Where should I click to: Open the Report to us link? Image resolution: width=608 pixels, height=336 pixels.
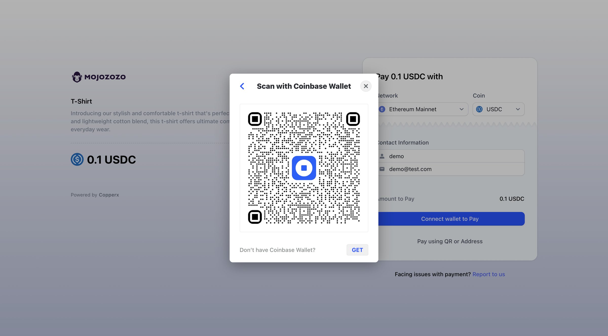(488, 274)
